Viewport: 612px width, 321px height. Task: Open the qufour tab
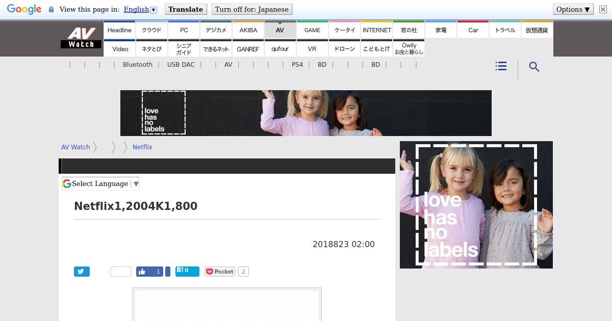tap(280, 48)
